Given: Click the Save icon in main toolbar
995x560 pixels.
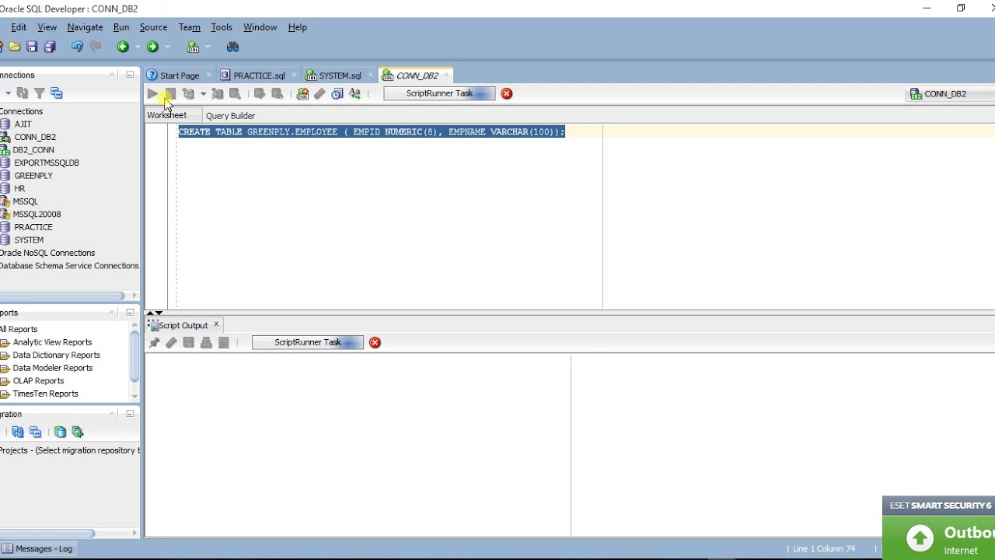Looking at the screenshot, I should tap(32, 47).
